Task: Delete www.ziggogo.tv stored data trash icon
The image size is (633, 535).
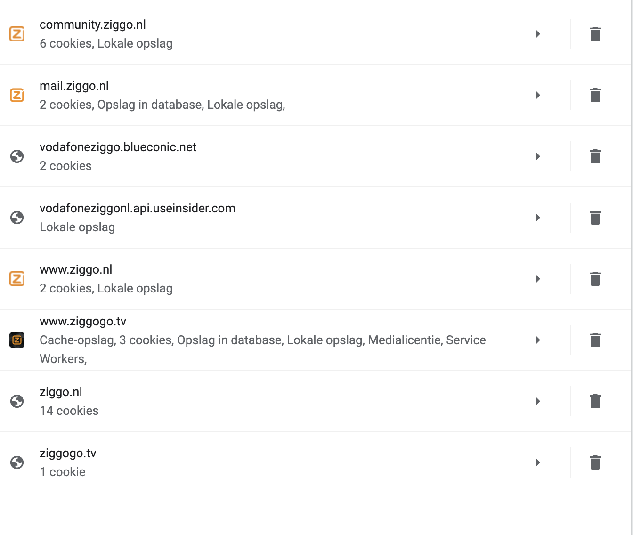Action: pos(595,340)
